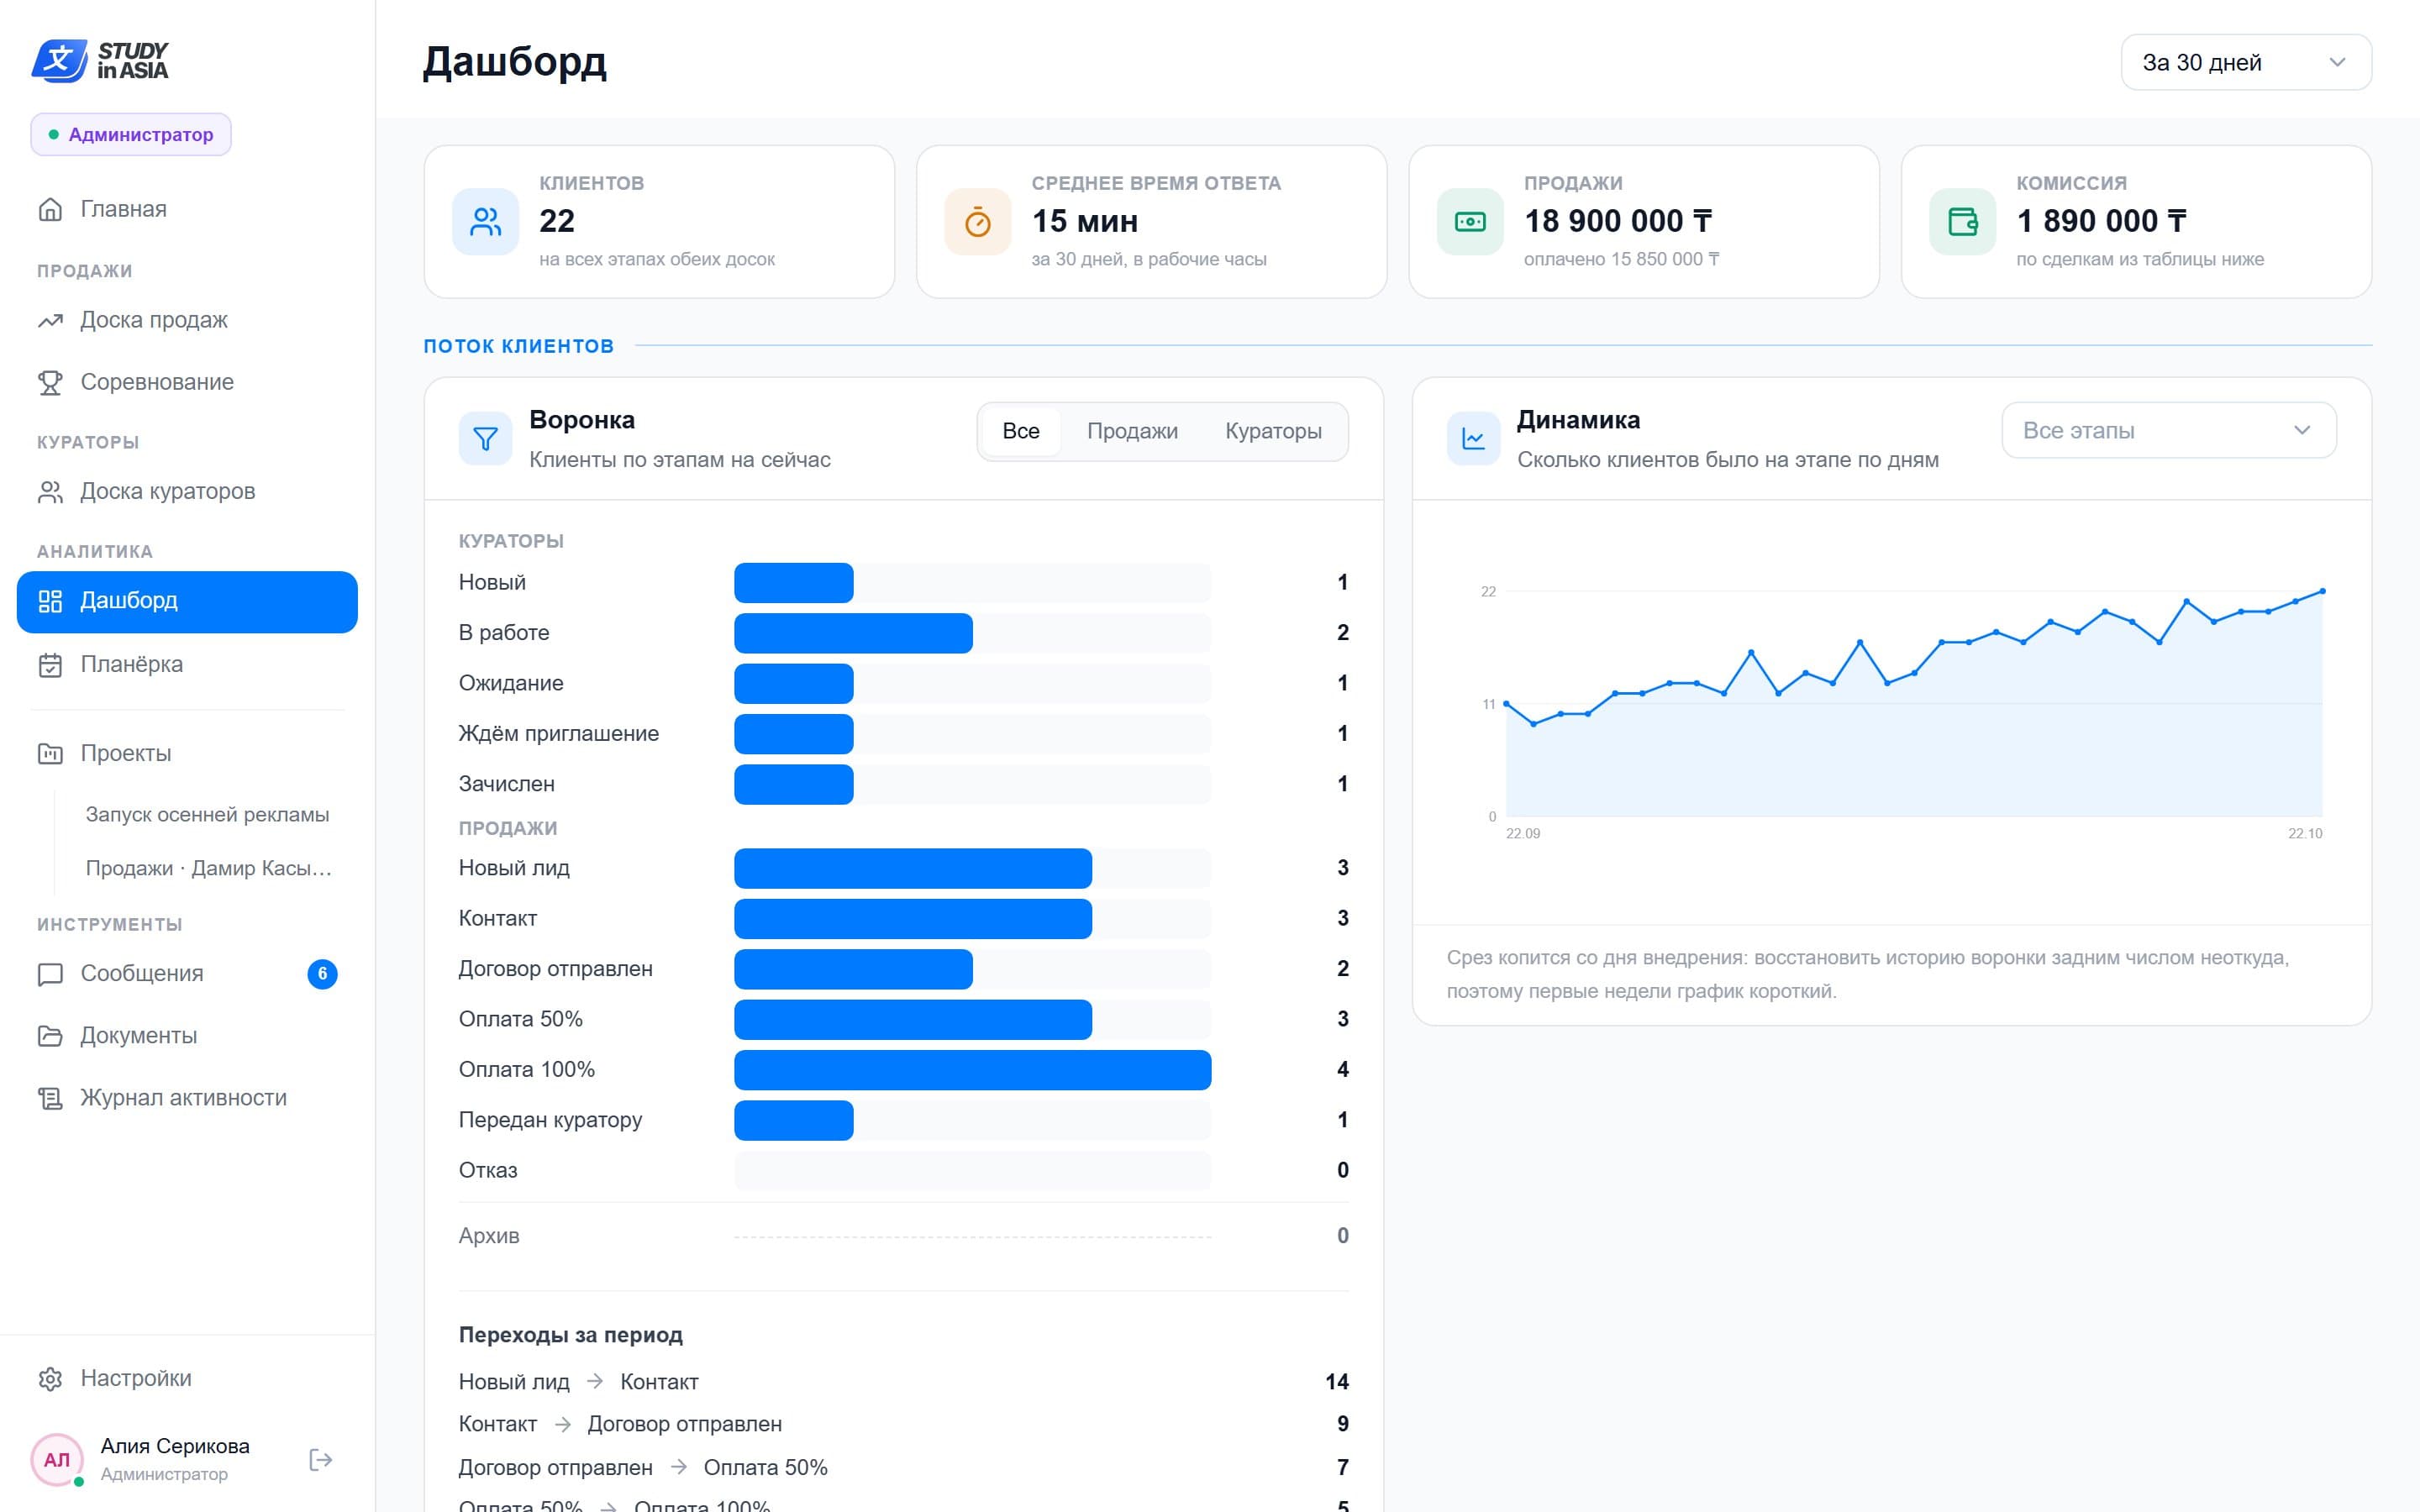Click the chat bubble icon beside Сообщения
This screenshot has width=2420, height=1512.
(x=50, y=974)
